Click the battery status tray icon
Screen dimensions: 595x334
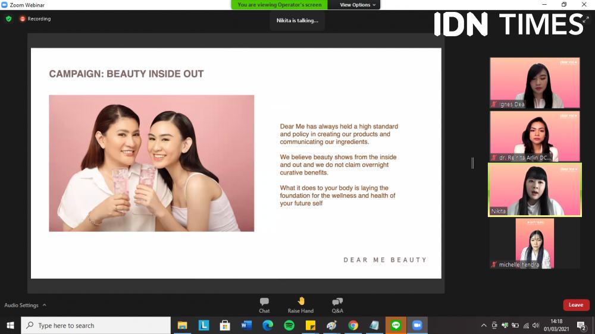pos(515,325)
